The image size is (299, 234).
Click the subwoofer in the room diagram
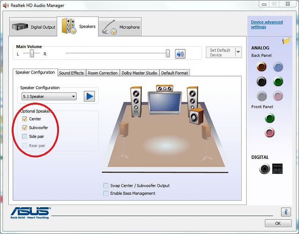tap(196, 116)
